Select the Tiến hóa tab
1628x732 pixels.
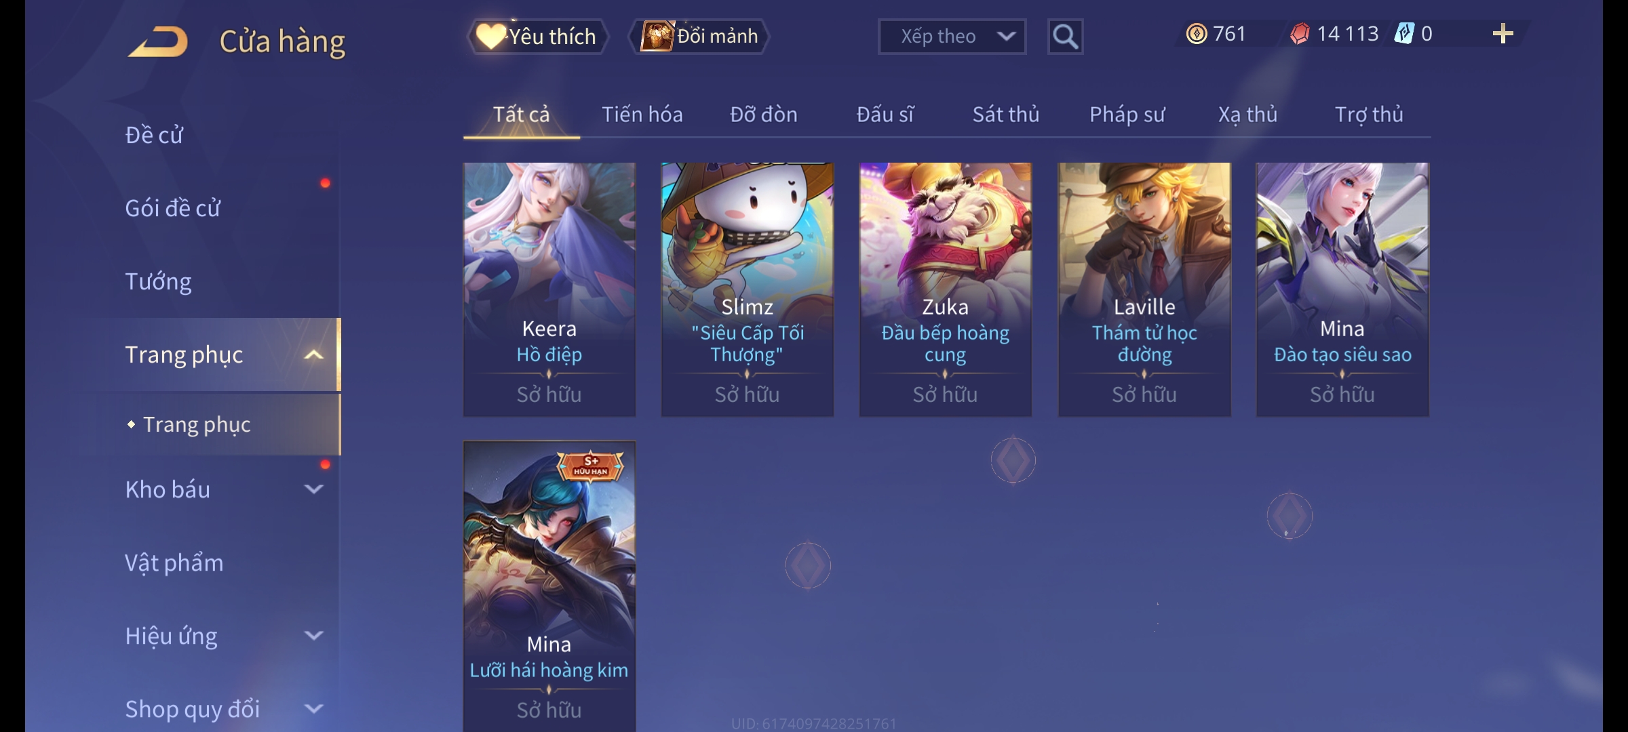click(x=642, y=115)
